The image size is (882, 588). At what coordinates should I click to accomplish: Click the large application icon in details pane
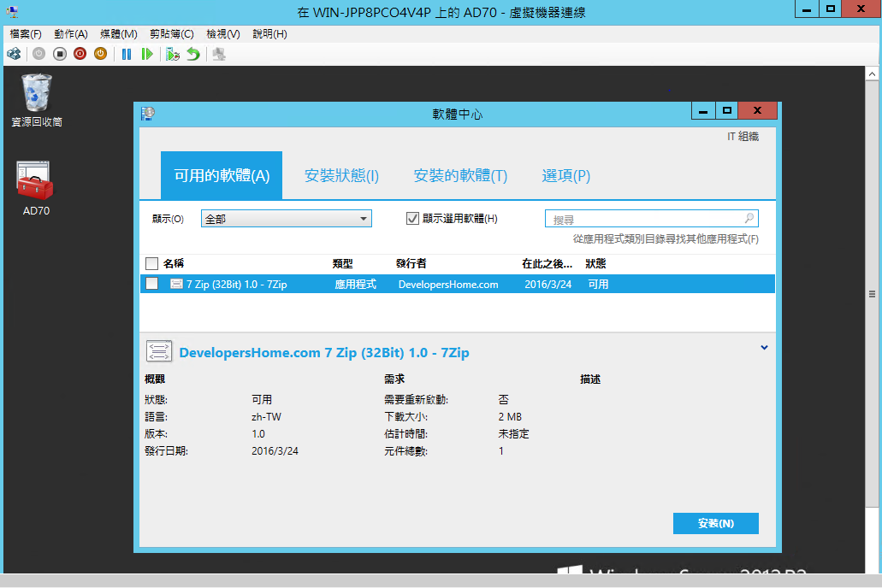pos(158,350)
